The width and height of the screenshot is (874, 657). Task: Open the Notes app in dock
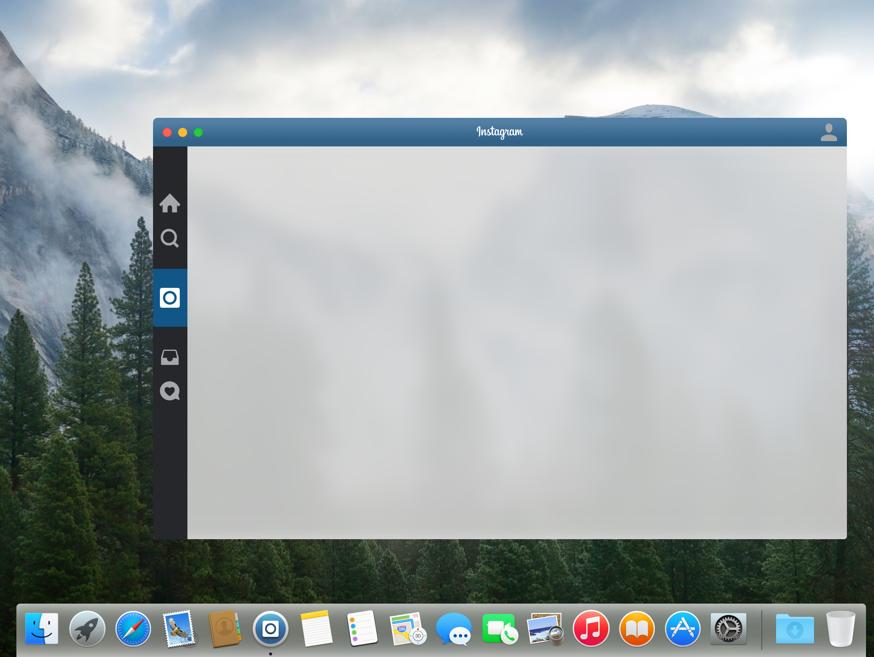point(316,628)
